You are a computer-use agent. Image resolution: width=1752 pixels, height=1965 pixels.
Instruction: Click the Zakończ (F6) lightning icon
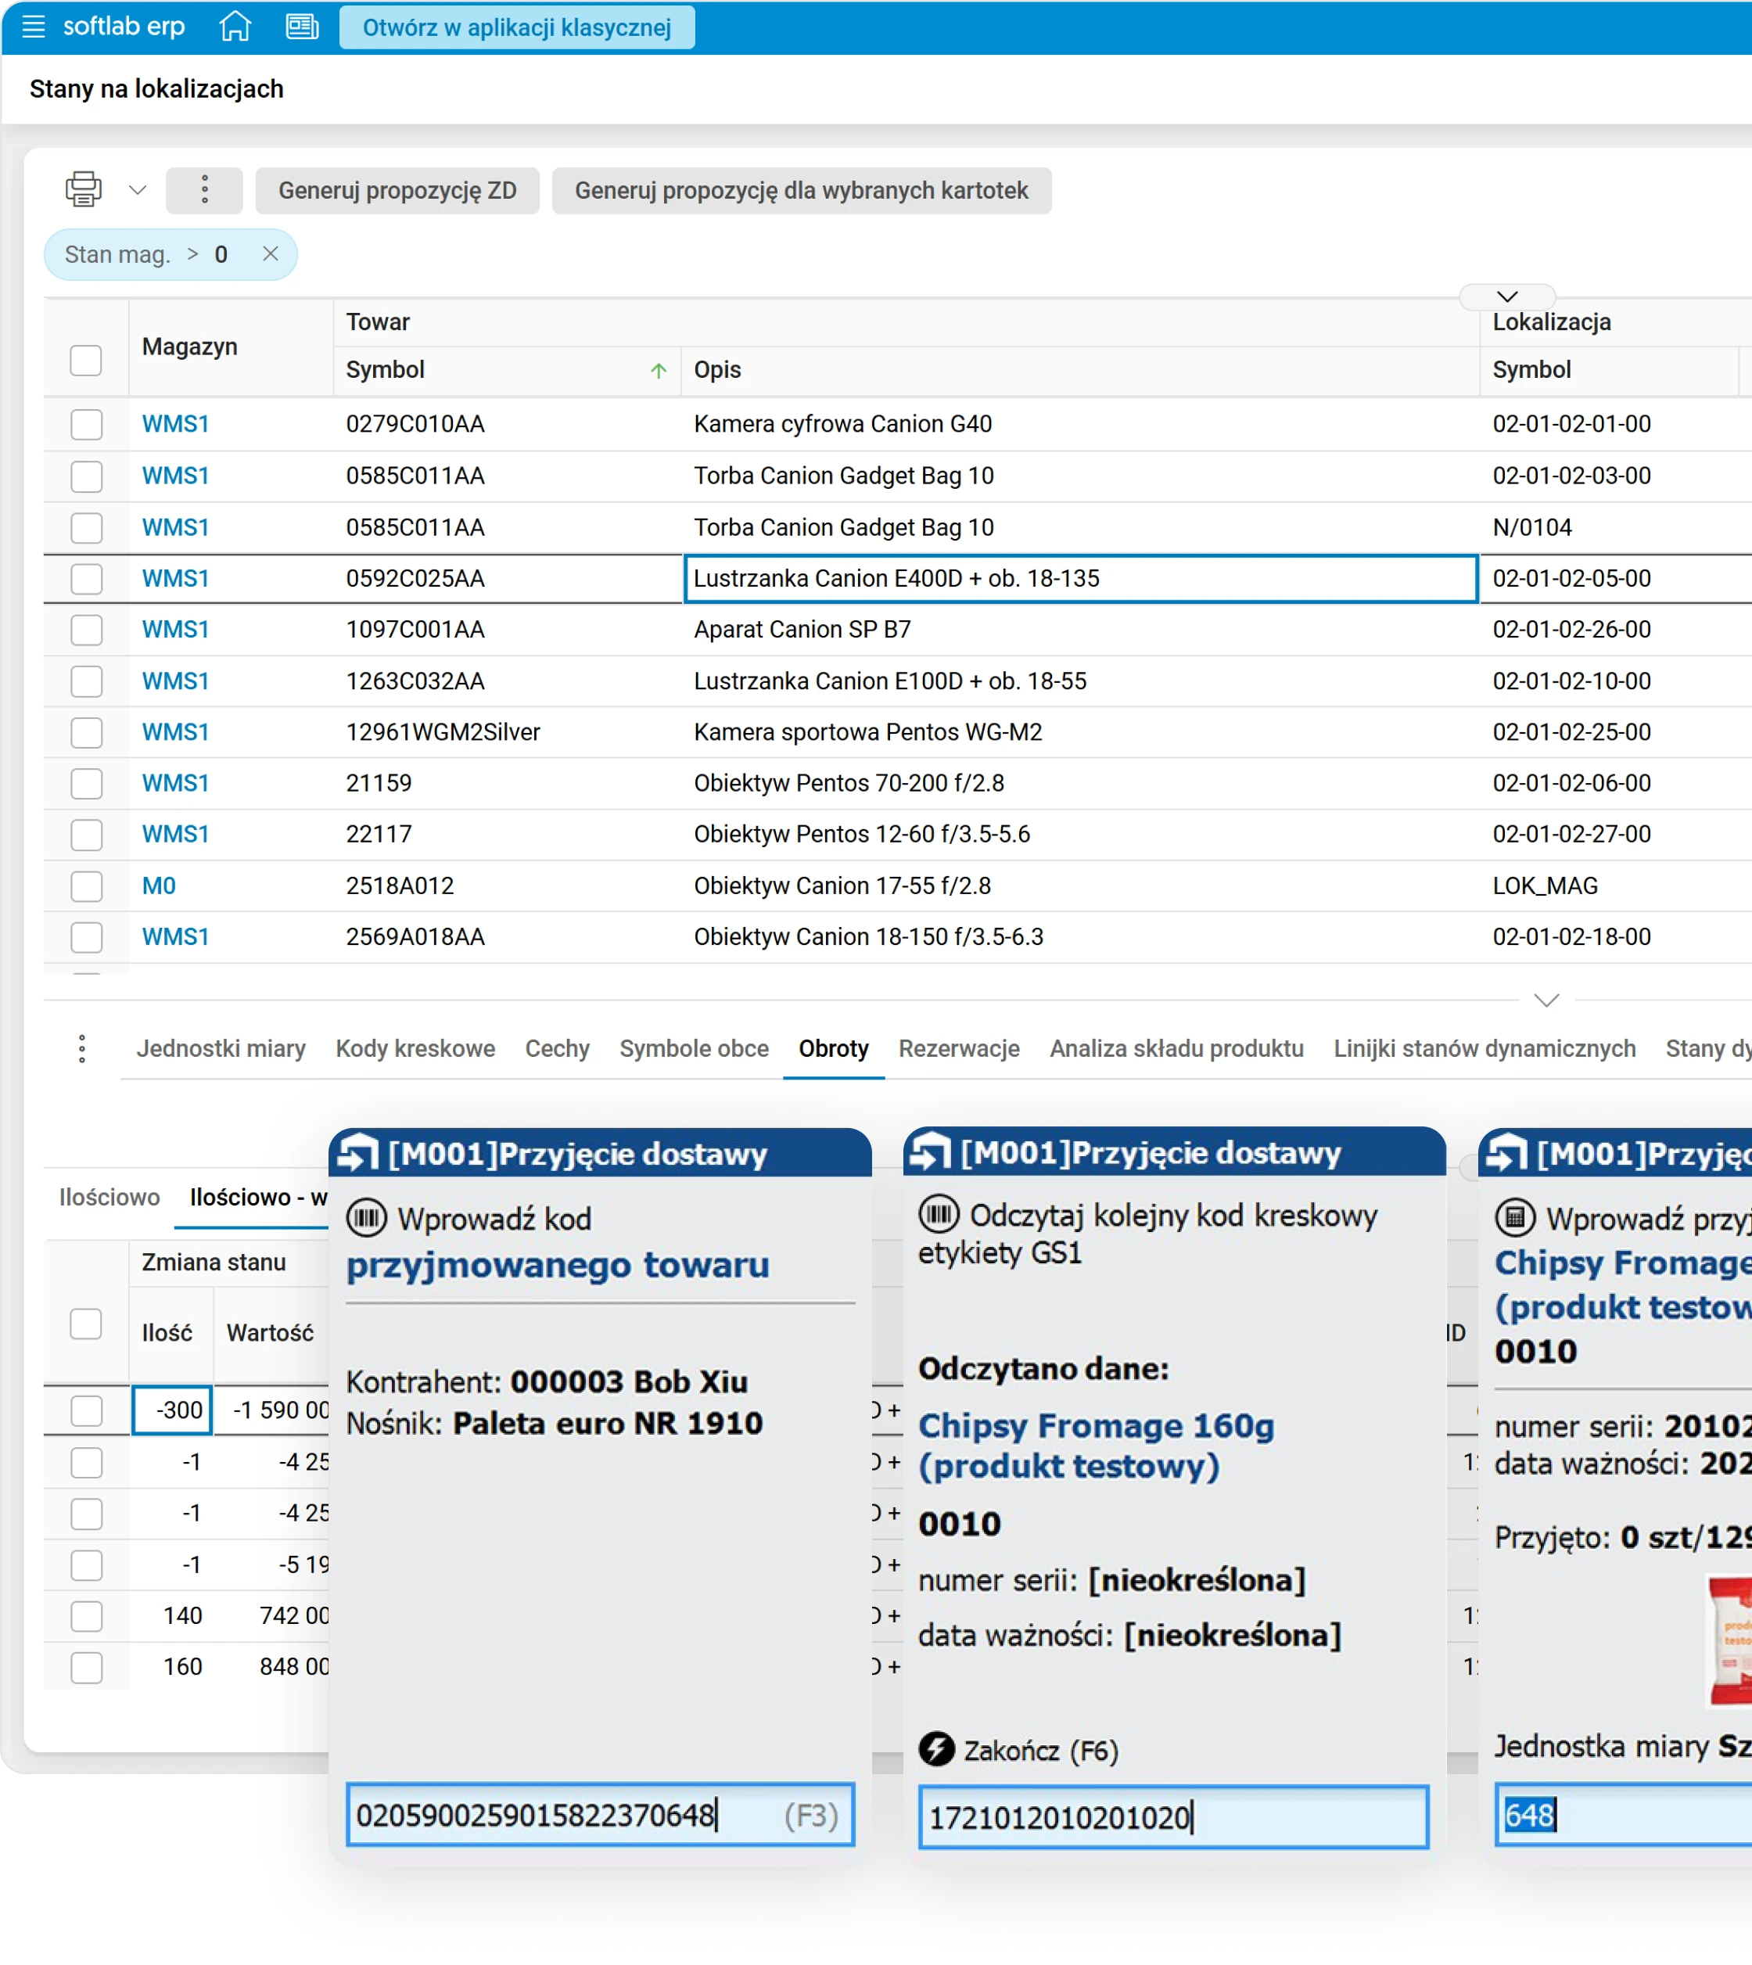click(x=937, y=1749)
